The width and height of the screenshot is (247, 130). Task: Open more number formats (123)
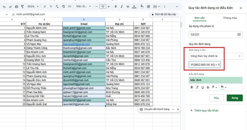(69, 6)
